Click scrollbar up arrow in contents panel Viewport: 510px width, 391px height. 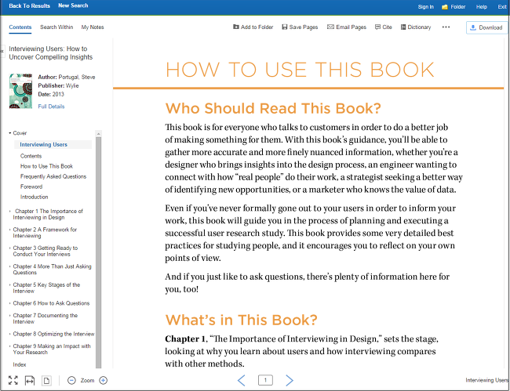(x=99, y=133)
